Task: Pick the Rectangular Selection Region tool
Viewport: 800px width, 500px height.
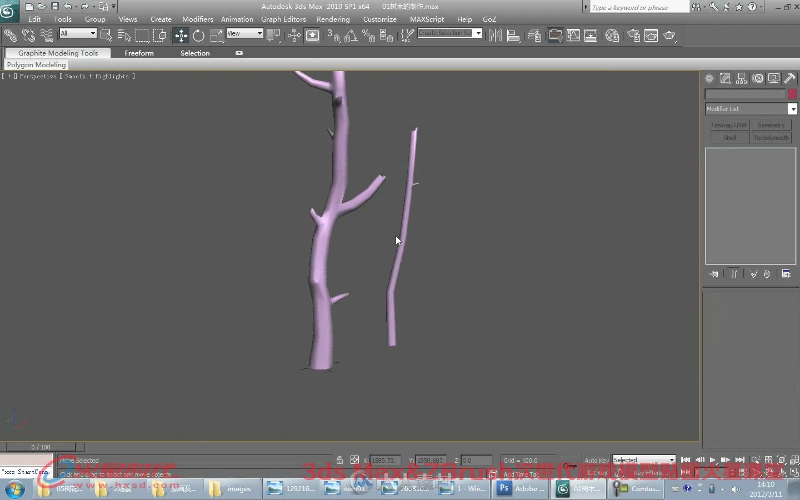Action: coord(142,36)
